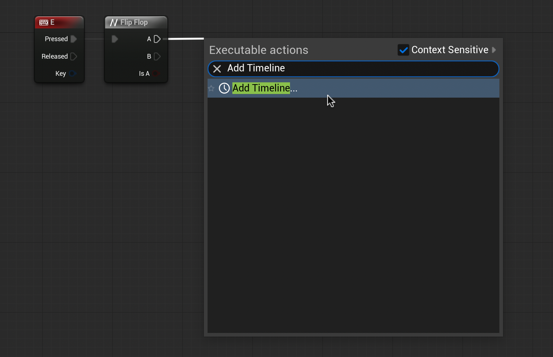Click the Flip Flop input execution pin
The height and width of the screenshot is (357, 553).
[x=115, y=39]
